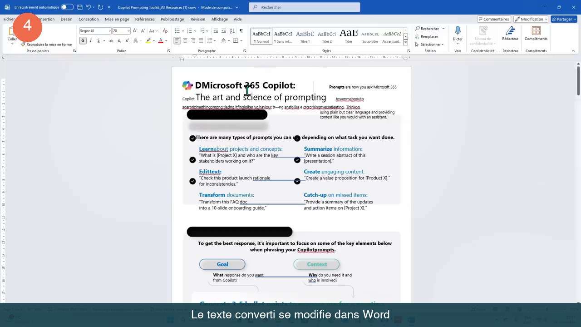
Task: Expand the Styles gallery more arrow
Action: click(x=405, y=42)
